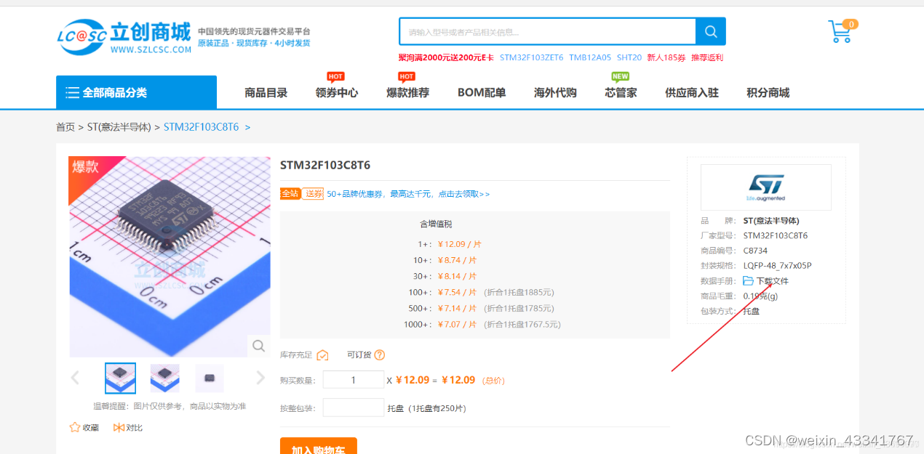The height and width of the screenshot is (454, 924).
Task: Click the 对比 compare icon
Action: coord(119,427)
